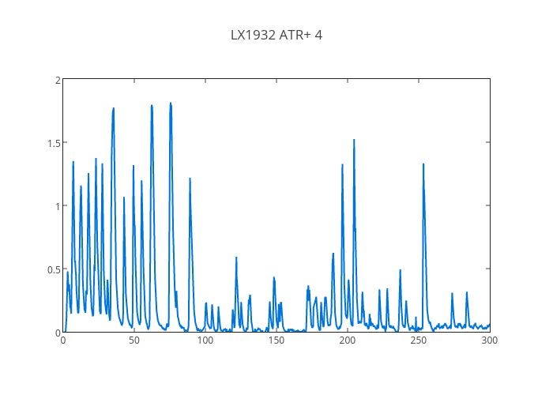The width and height of the screenshot is (553, 395).
Task: Click the small peak near x=122
Action: coord(236,258)
